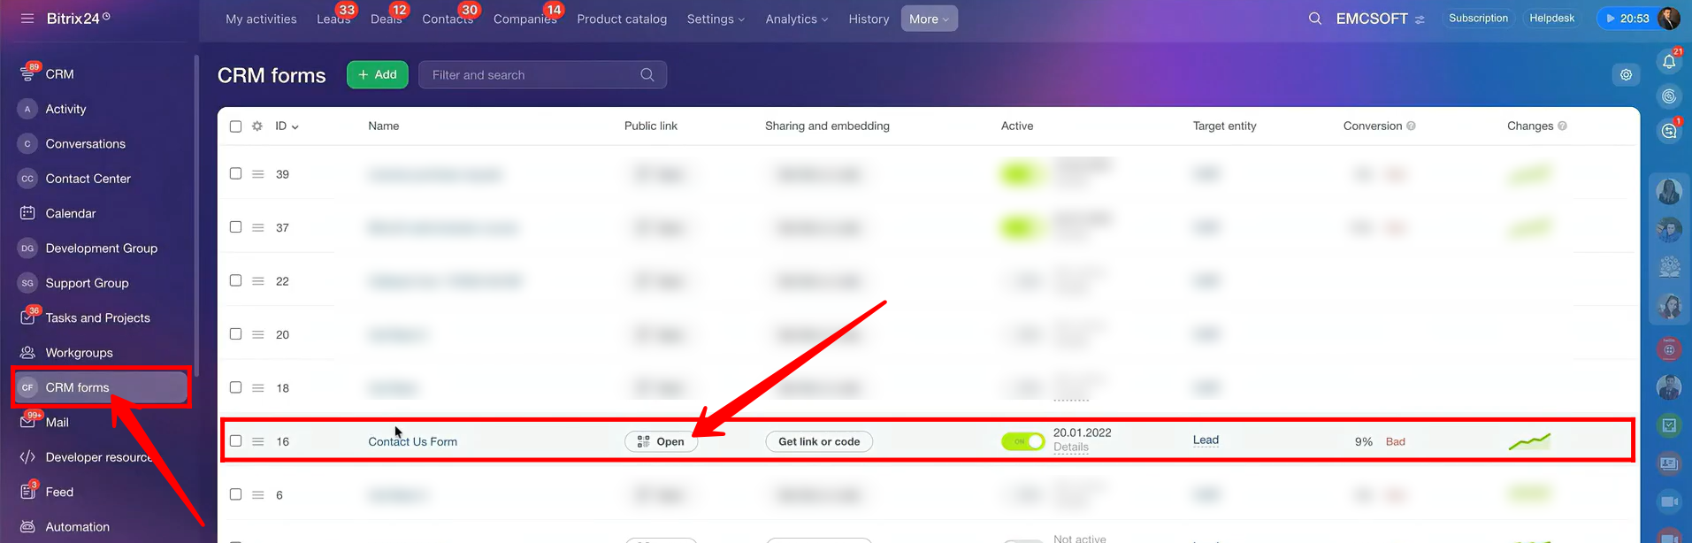Open the Analytics dropdown menu

tap(796, 19)
